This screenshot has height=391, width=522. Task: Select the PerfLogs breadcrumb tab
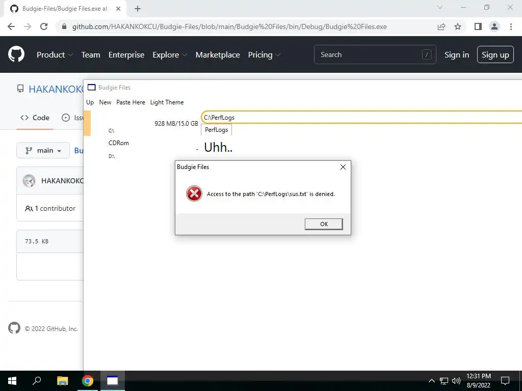(x=216, y=130)
